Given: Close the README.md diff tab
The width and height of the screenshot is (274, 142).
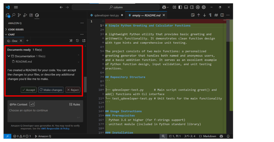Looking at the screenshot, I should tap(164, 15).
